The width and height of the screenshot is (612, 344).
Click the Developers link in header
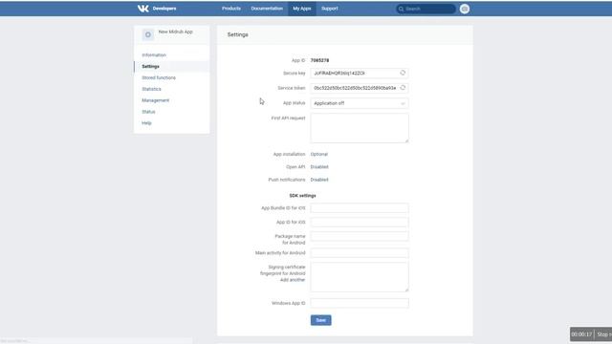click(164, 9)
